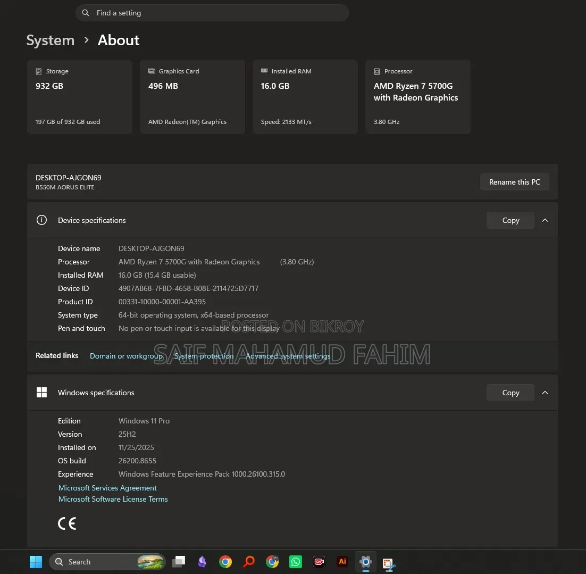The image size is (586, 574).
Task: Collapse the Windows specifications section
Action: 545,393
